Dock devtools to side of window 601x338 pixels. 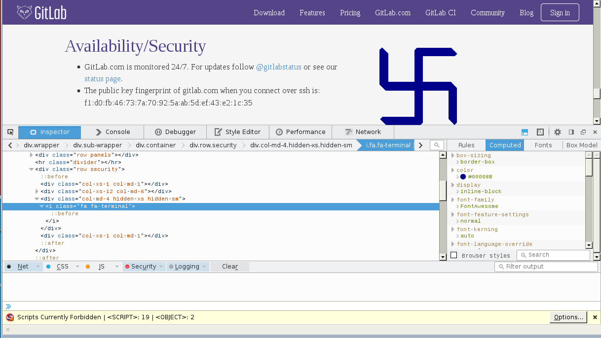pyautogui.click(x=571, y=132)
